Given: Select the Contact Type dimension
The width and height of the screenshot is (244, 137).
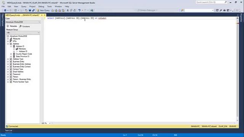Looking at the screenshot, I should [x=18, y=69].
